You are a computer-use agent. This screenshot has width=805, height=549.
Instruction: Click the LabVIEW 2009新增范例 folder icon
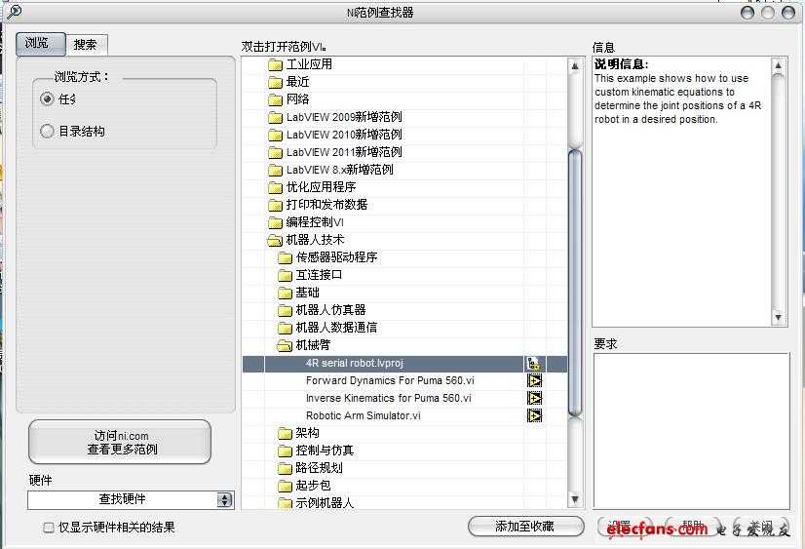(x=276, y=118)
